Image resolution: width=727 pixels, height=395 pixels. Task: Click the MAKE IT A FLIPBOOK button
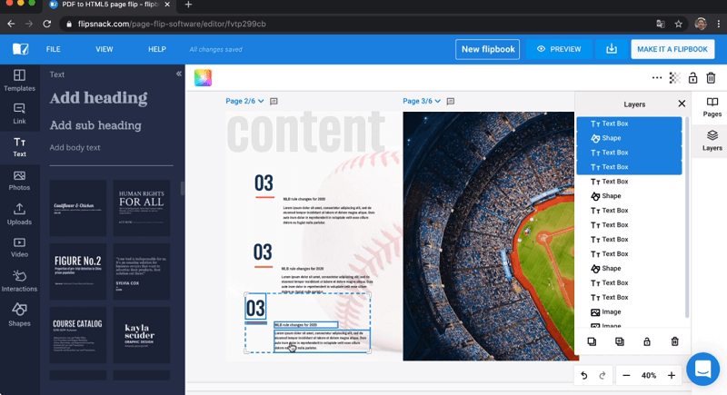[672, 49]
